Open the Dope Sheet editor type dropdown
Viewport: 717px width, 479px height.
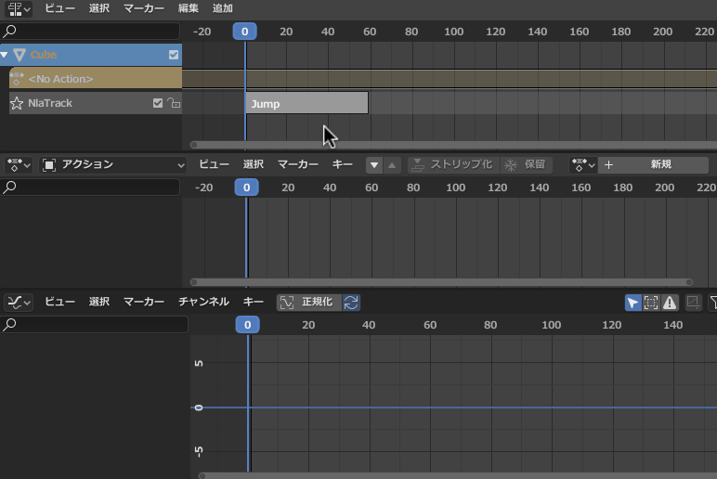(19, 165)
